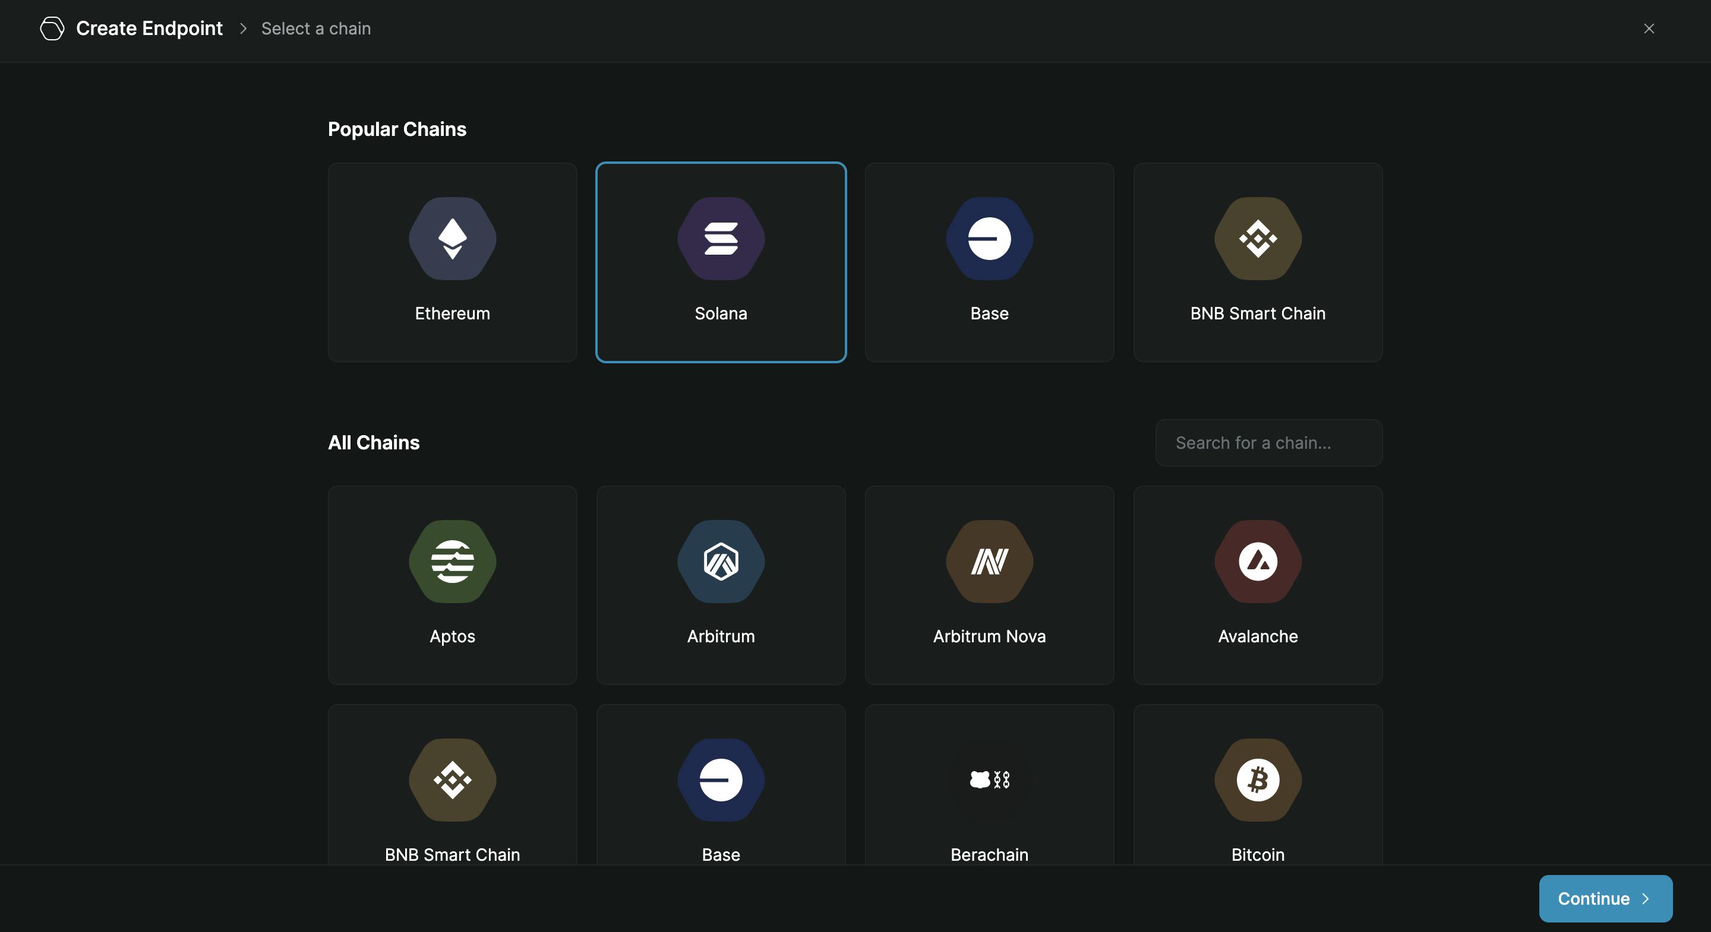Pick the Arbitrum Nova icon
The image size is (1711, 932).
coord(989,562)
